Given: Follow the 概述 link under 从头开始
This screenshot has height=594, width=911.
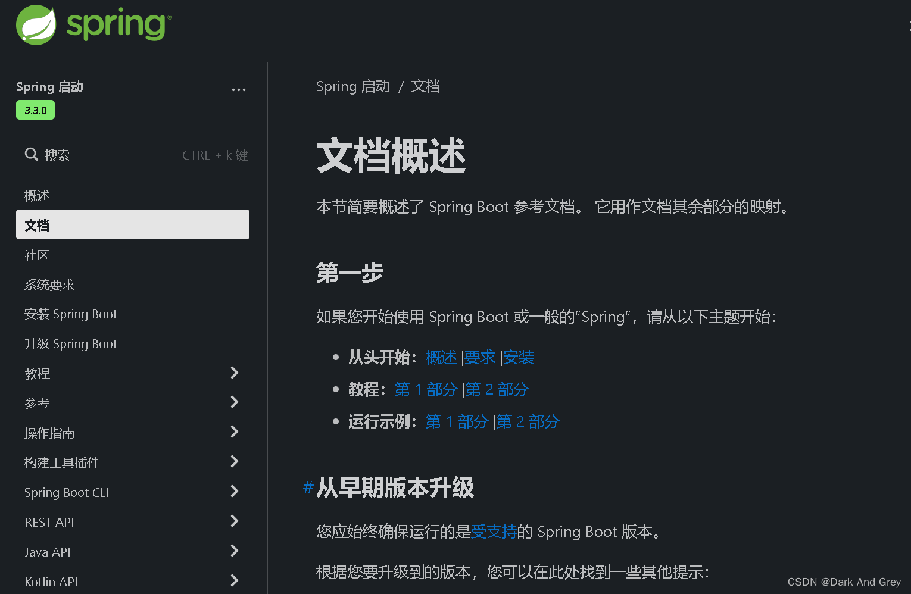Looking at the screenshot, I should coord(441,358).
